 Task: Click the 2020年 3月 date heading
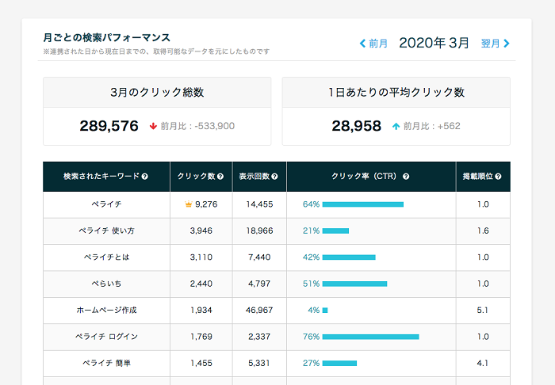pyautogui.click(x=434, y=43)
